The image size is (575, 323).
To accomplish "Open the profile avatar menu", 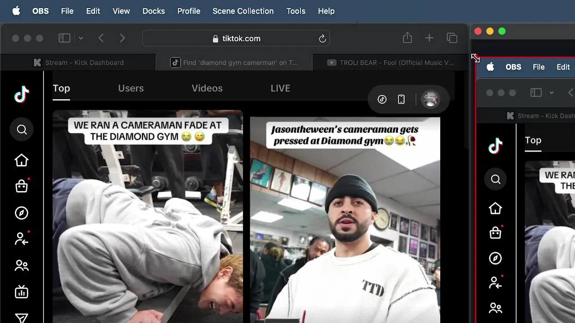I will point(430,99).
